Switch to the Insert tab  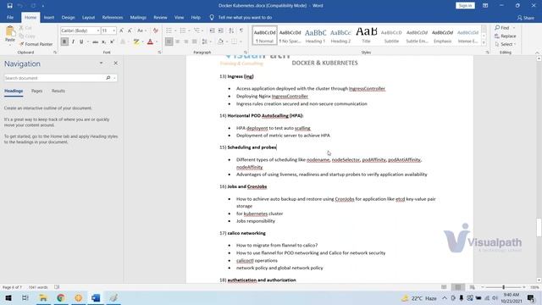pyautogui.click(x=49, y=17)
